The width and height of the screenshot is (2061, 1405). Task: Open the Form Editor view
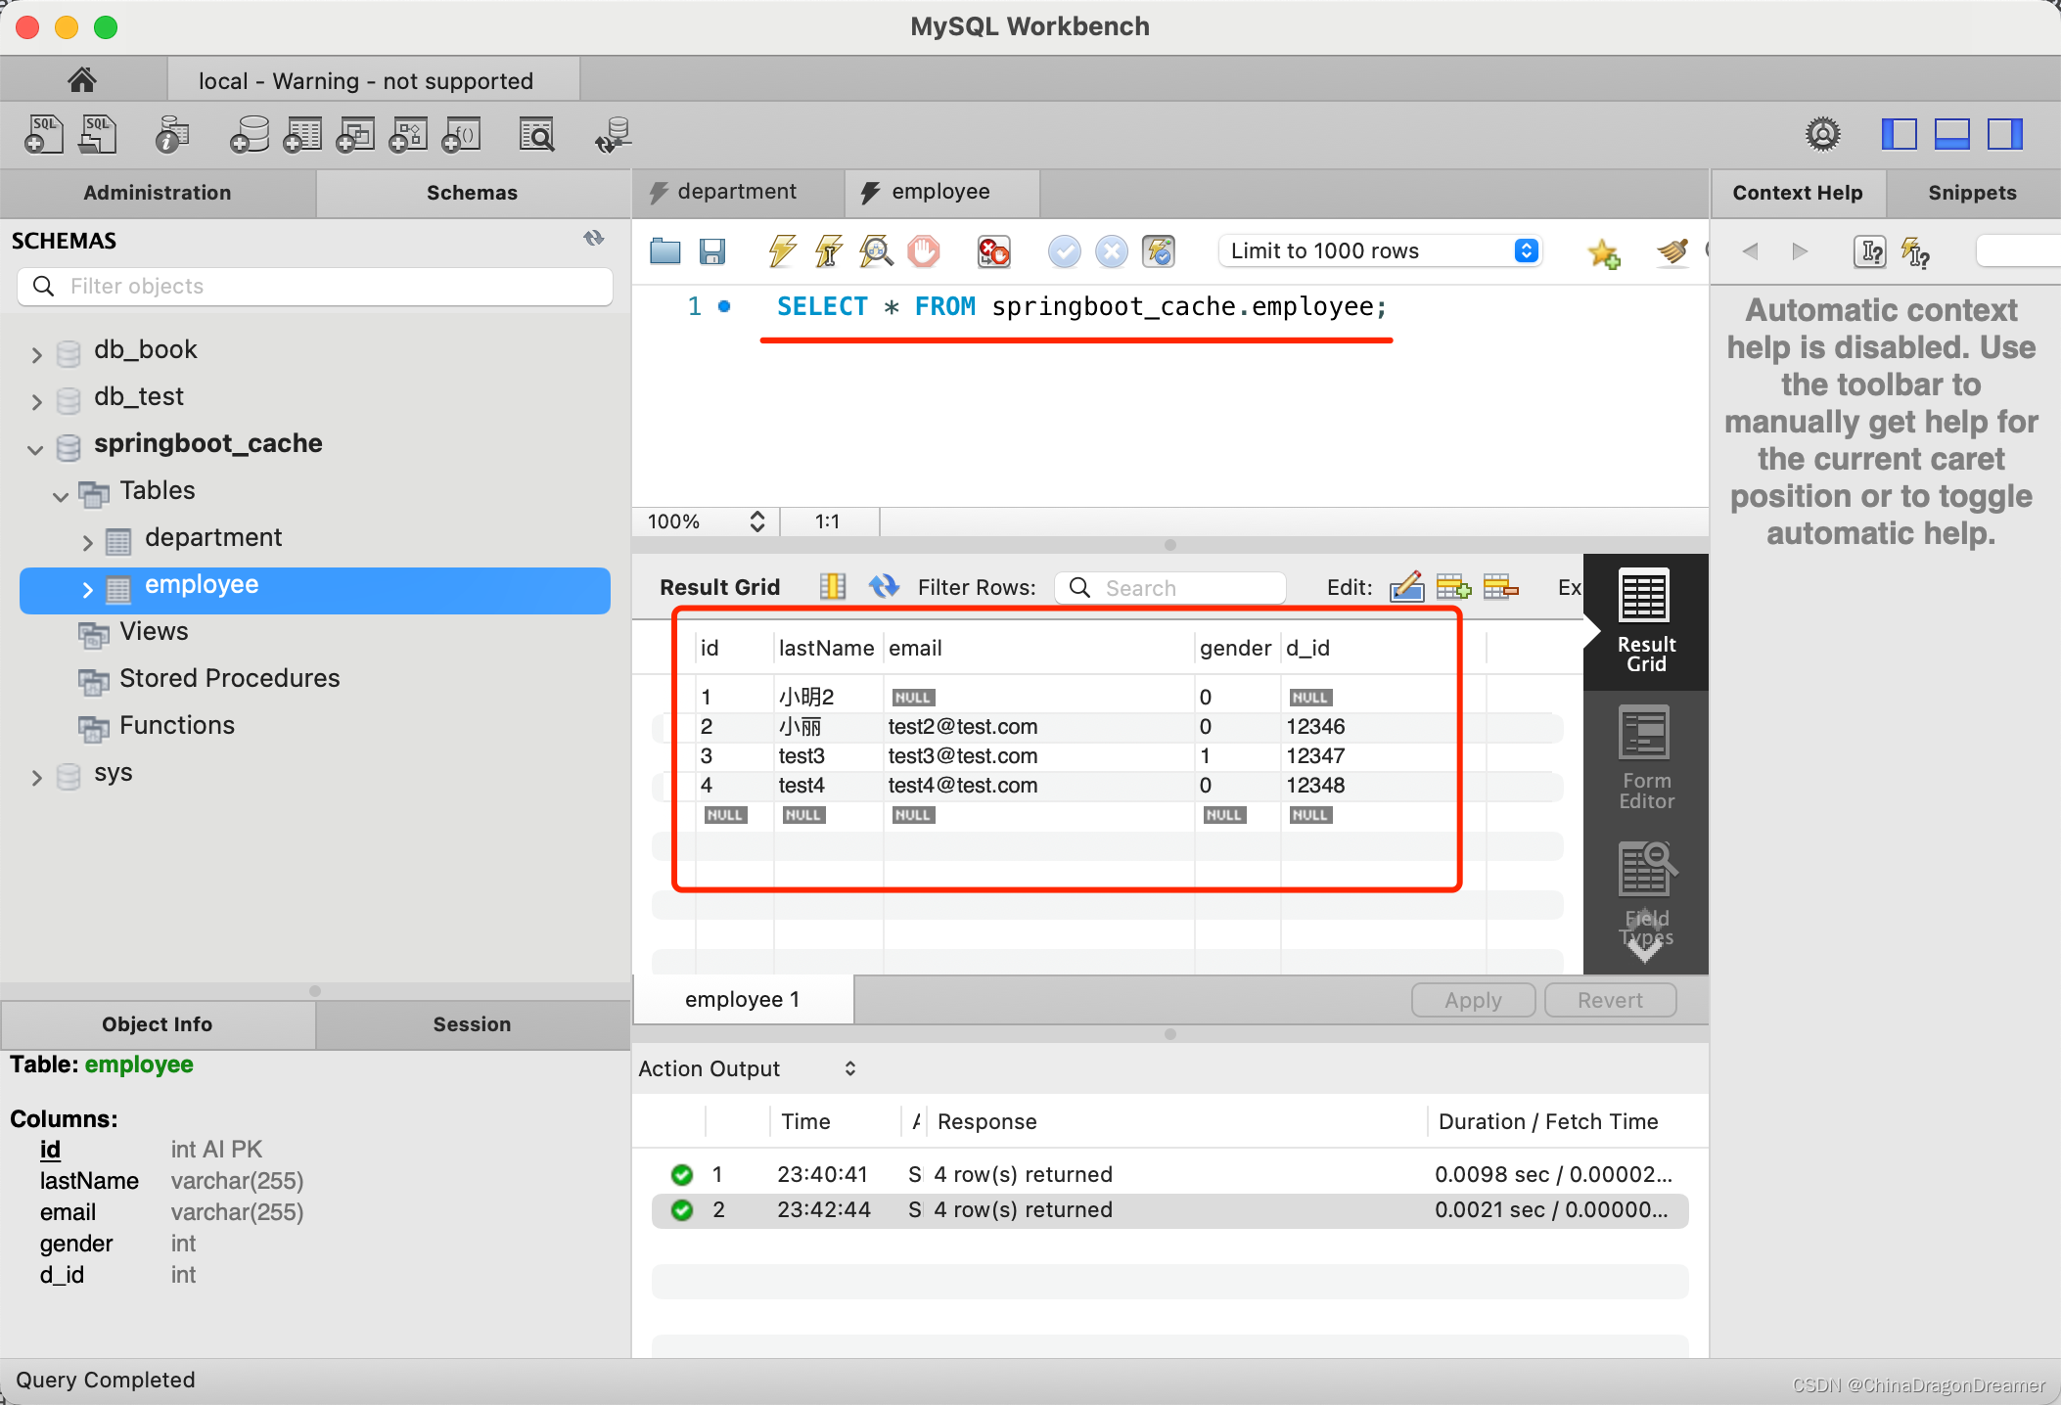[1646, 758]
